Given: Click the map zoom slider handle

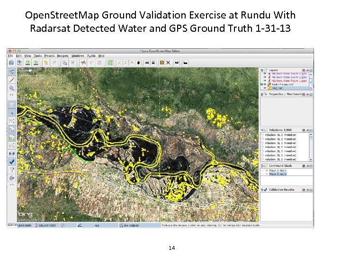Looking at the screenshot, I should coord(30,70).
